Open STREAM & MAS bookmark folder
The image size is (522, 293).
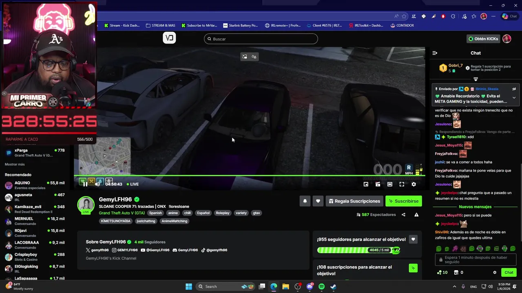tap(160, 25)
